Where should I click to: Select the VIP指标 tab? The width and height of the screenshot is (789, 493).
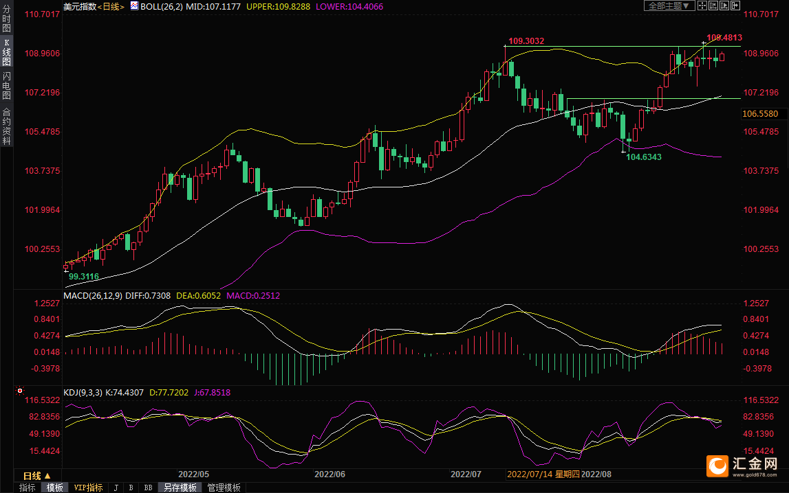pos(88,488)
